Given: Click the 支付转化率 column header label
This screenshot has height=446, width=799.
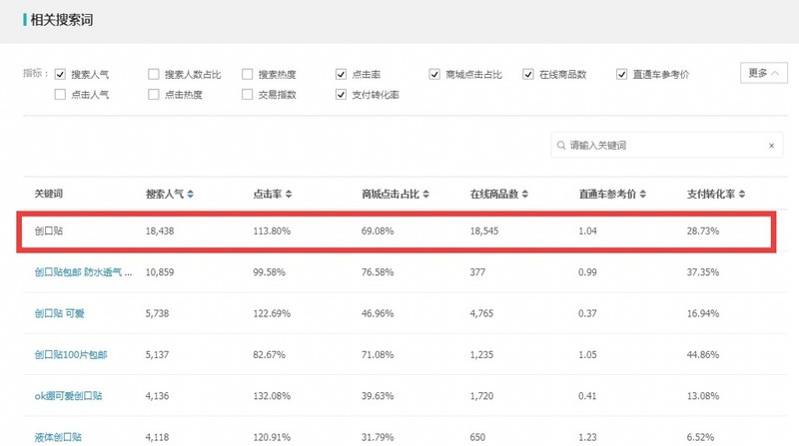Looking at the screenshot, I should (711, 194).
